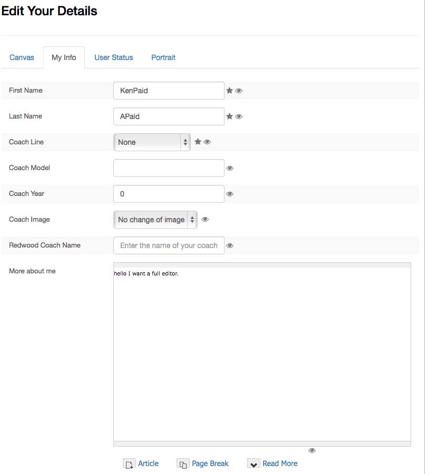Open the Portrait tab

pyautogui.click(x=163, y=57)
